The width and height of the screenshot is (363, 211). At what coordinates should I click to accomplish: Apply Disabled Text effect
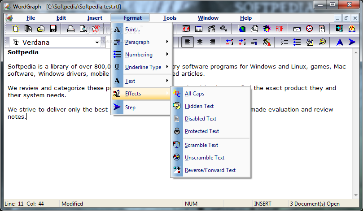pos(210,118)
